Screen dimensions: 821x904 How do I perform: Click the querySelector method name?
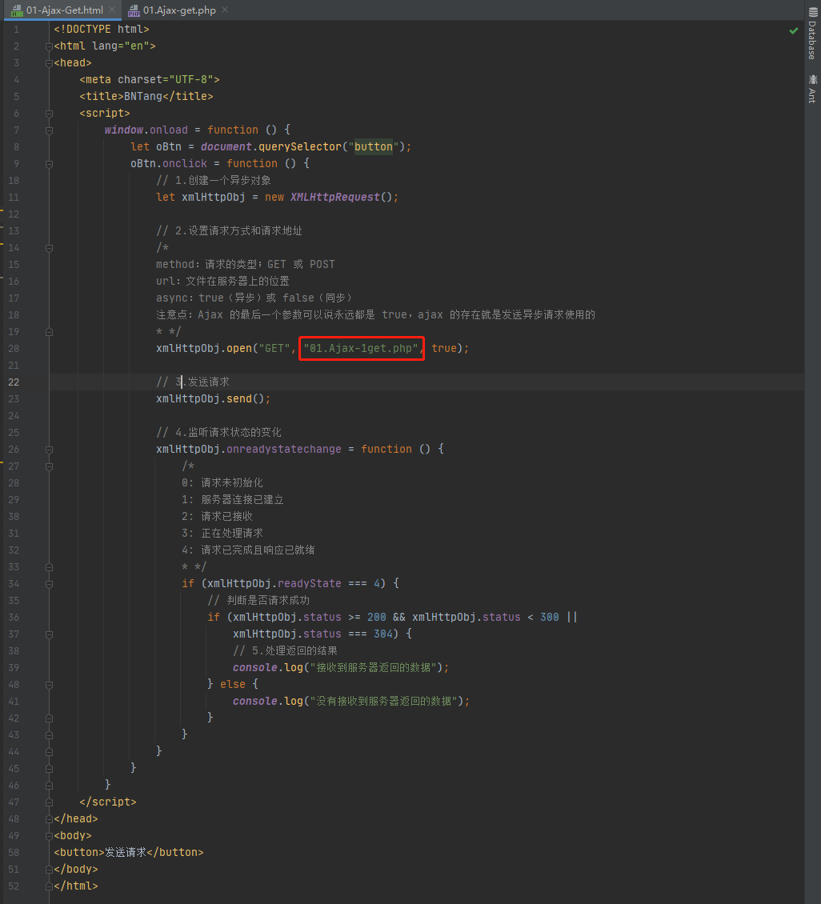(300, 147)
